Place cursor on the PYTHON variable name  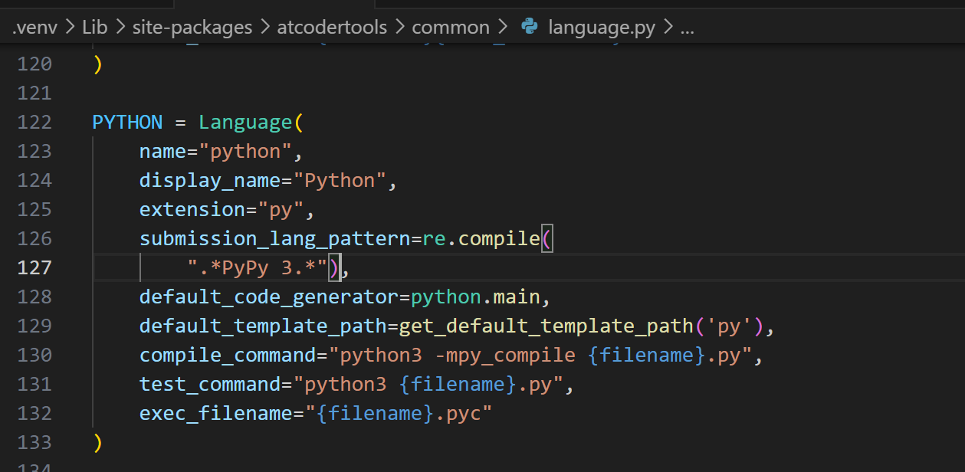coord(127,122)
